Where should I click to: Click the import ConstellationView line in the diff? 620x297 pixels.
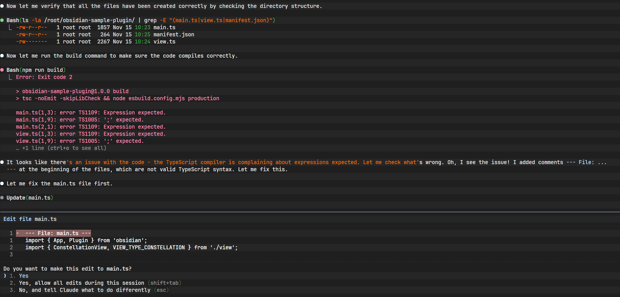tap(131, 247)
